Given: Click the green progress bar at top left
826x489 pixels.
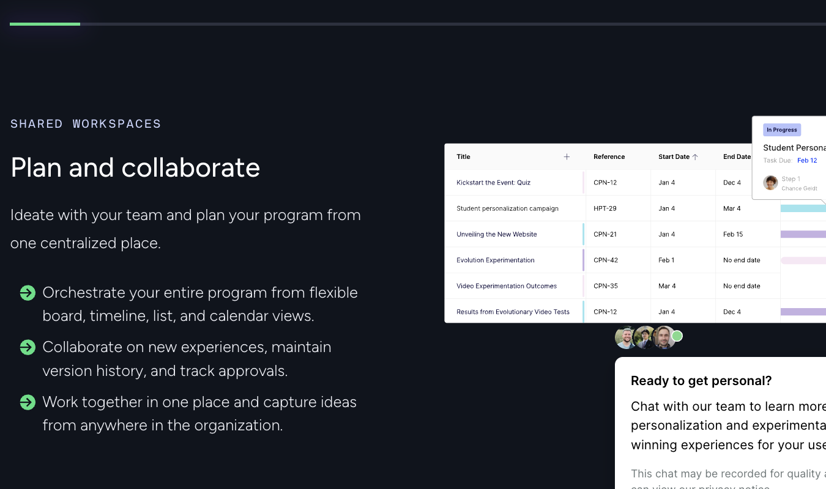Looking at the screenshot, I should tap(44, 24).
